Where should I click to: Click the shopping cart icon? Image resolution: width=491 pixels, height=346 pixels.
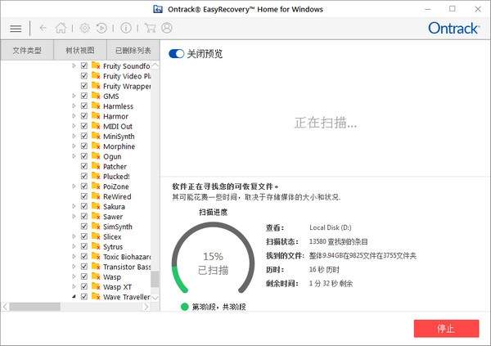pos(150,28)
